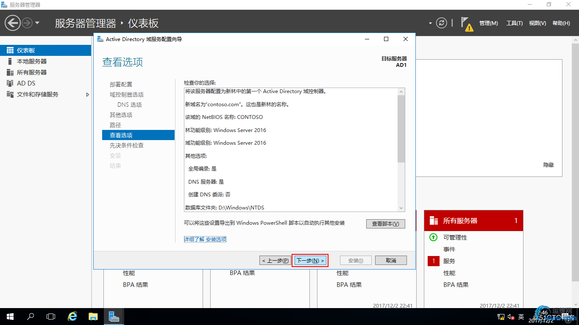The height and width of the screenshot is (325, 579).
Task: Expand the 文件和存储服务 arrow
Action: pyautogui.click(x=88, y=94)
